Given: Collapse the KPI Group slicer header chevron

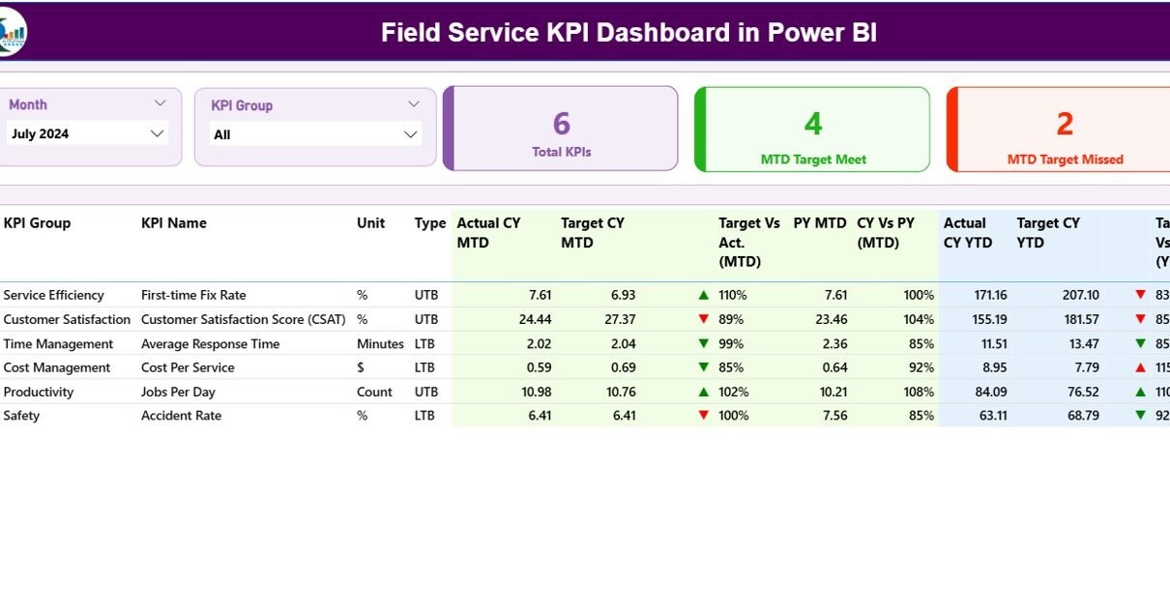Looking at the screenshot, I should click(414, 104).
